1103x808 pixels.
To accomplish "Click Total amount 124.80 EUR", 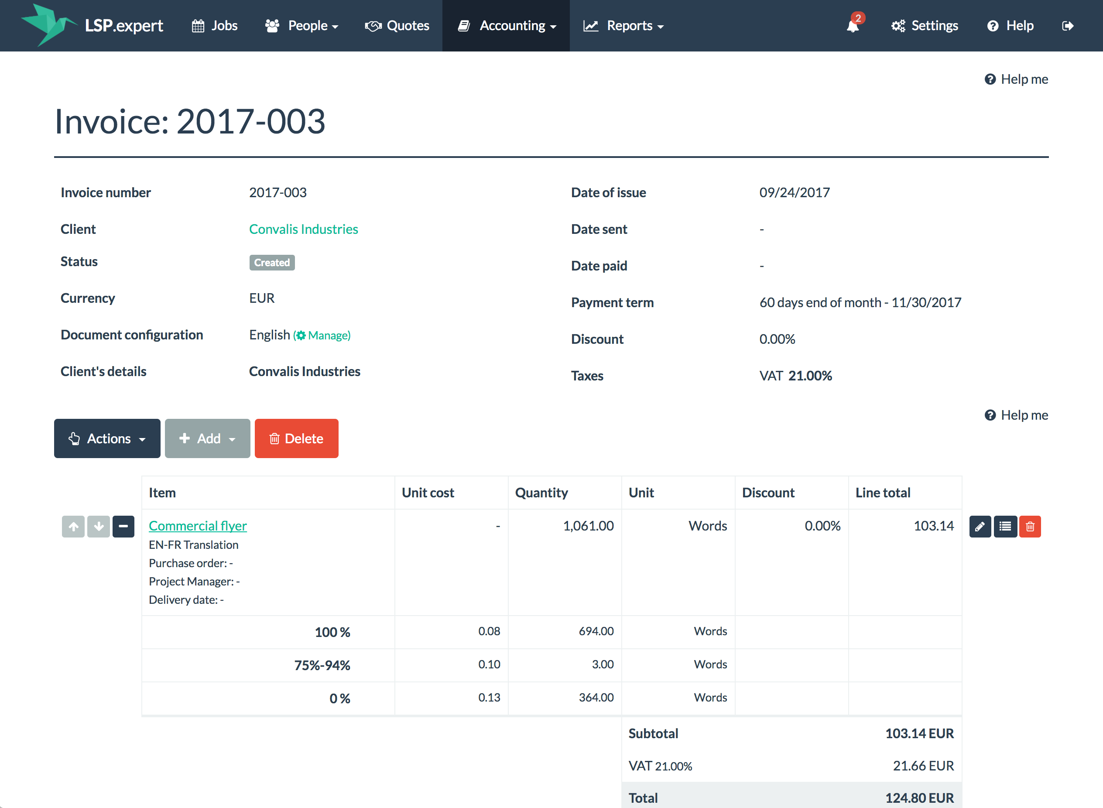I will point(919,798).
